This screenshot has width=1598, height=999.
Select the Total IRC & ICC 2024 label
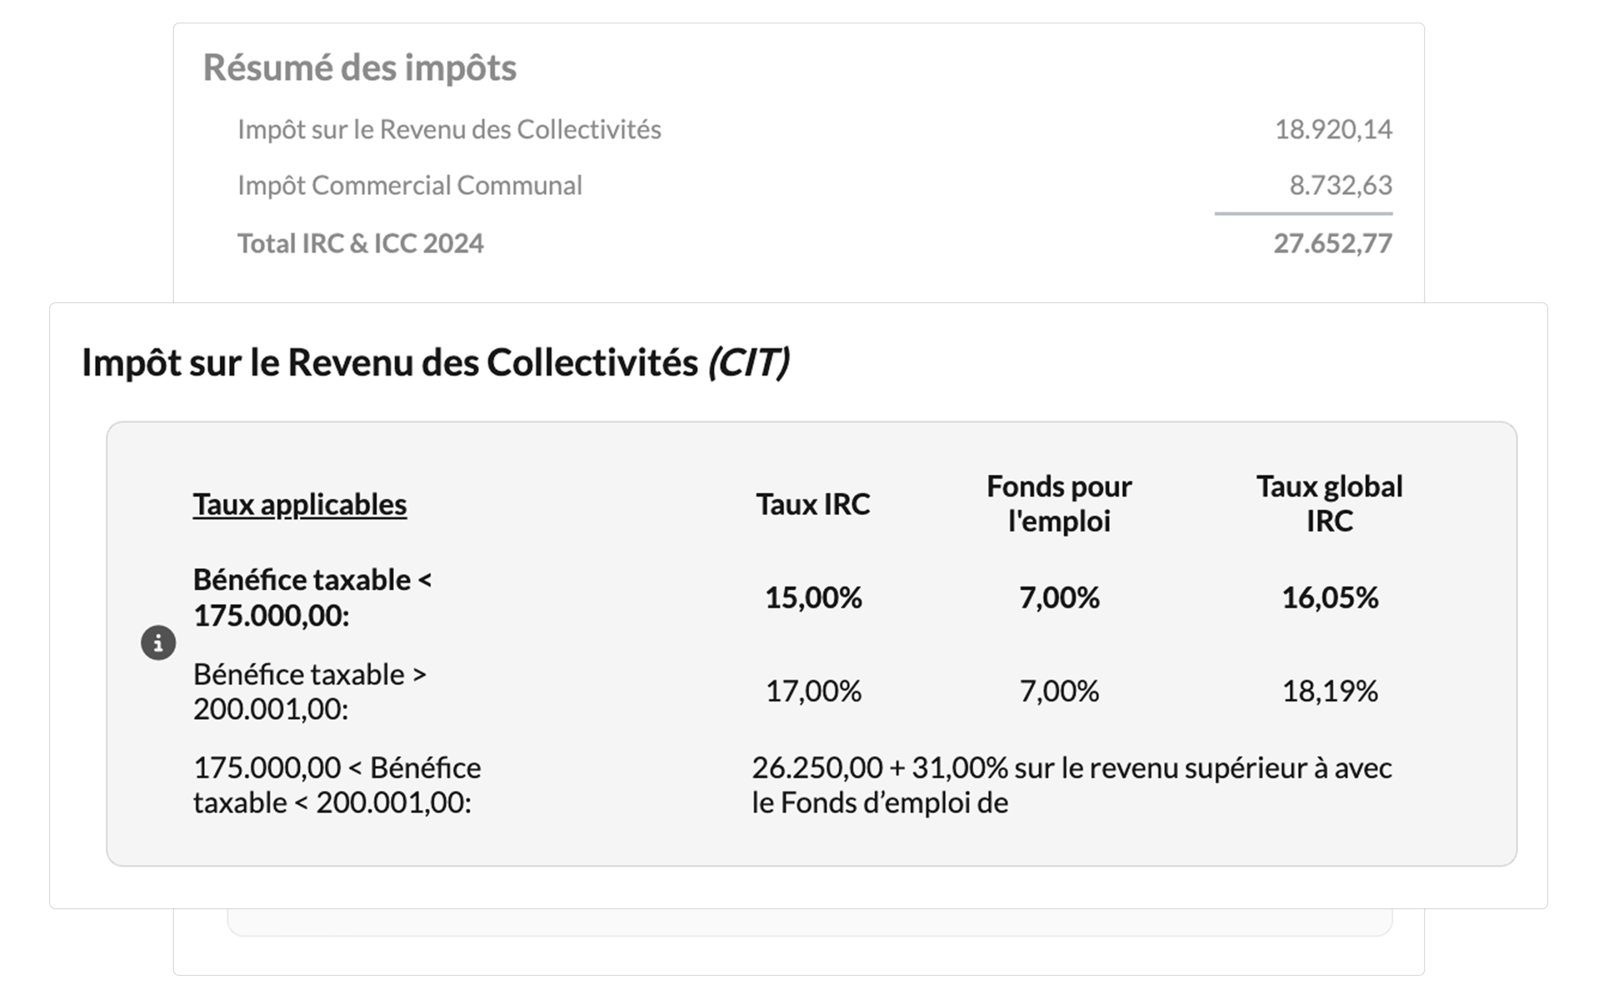[361, 243]
